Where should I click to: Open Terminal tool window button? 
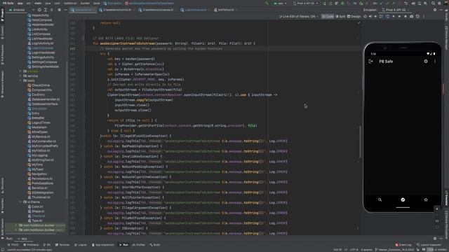pos(62,245)
